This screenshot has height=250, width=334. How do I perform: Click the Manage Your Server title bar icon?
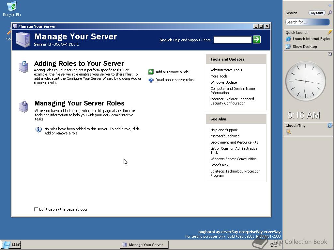[15, 26]
